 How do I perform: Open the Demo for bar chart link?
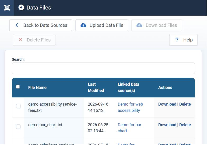(129, 128)
